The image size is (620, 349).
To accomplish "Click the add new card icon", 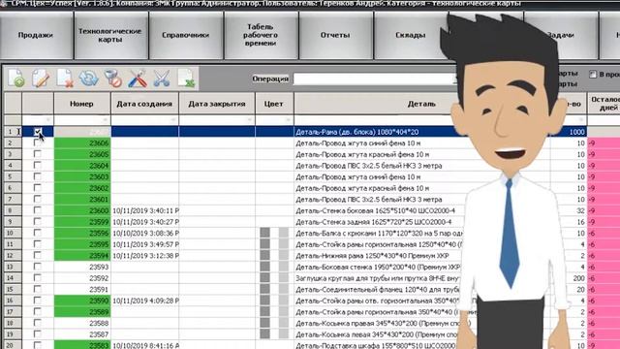I will point(16,78).
